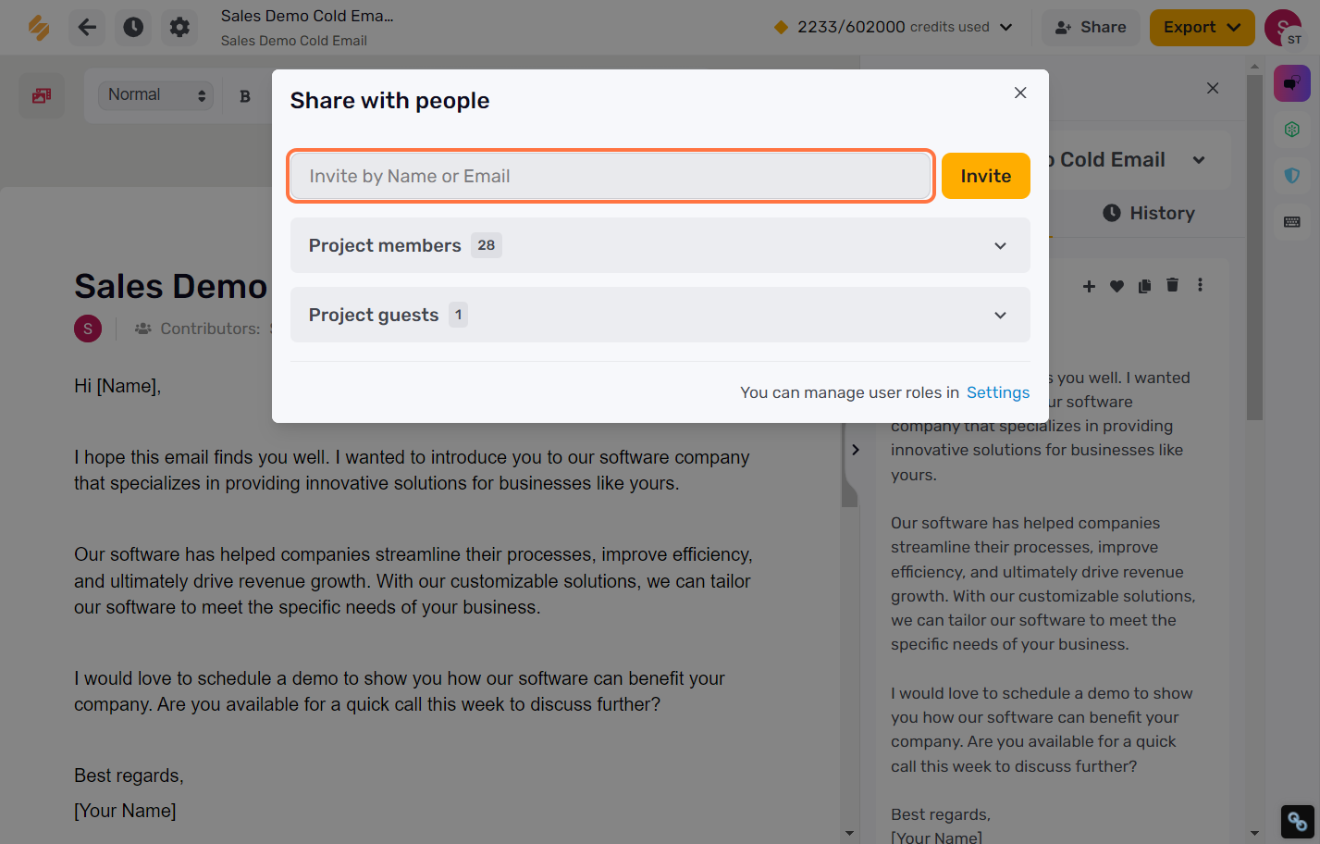
Task: Open the Normal text style dropdown
Action: 156,95
